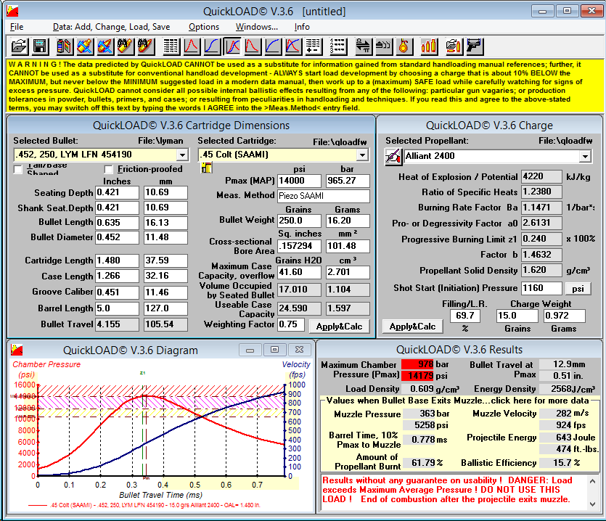Open the File menu
Viewport: 606px width, 521px height.
pyautogui.click(x=17, y=27)
